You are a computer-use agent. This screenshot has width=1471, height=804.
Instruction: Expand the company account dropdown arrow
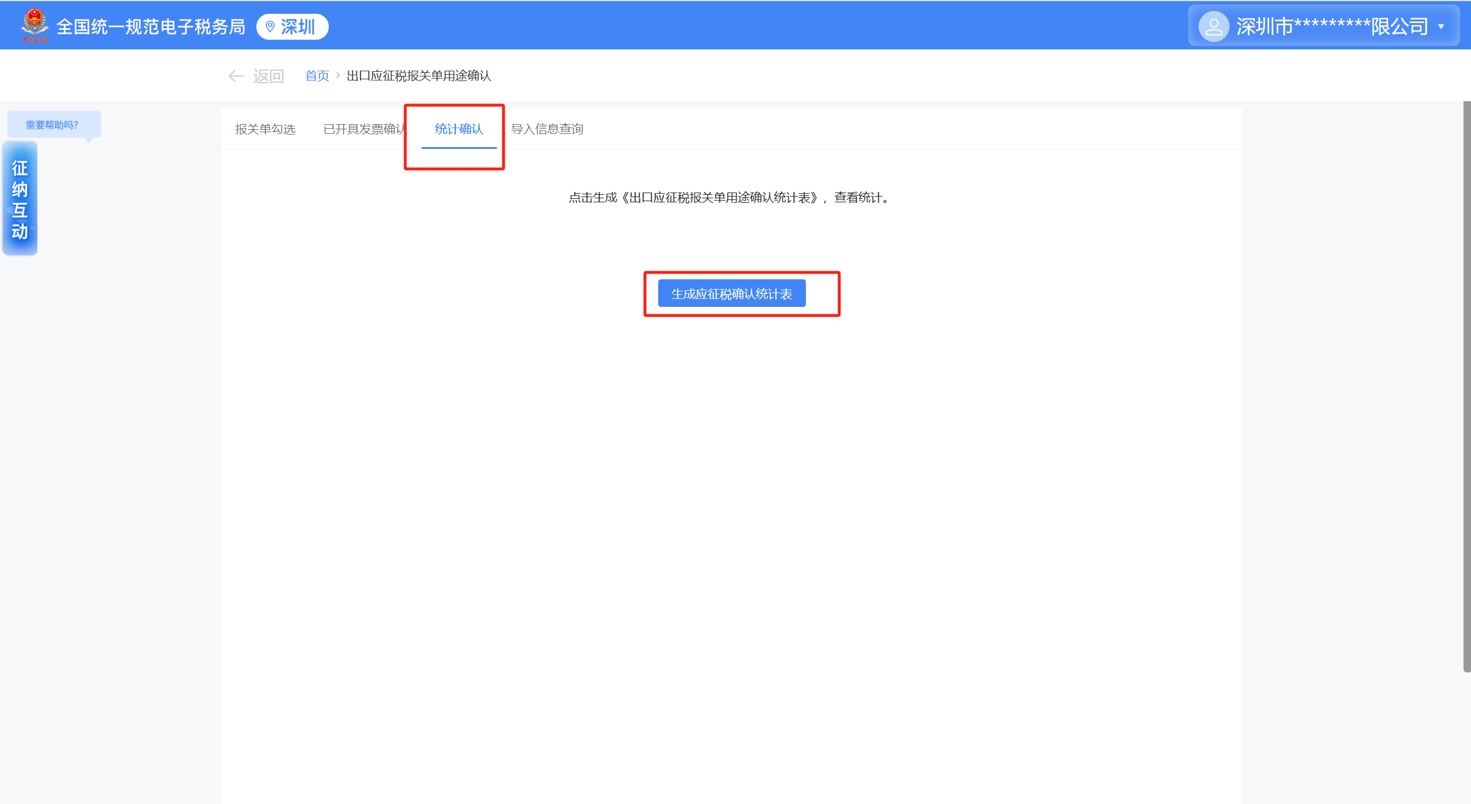1441,26
